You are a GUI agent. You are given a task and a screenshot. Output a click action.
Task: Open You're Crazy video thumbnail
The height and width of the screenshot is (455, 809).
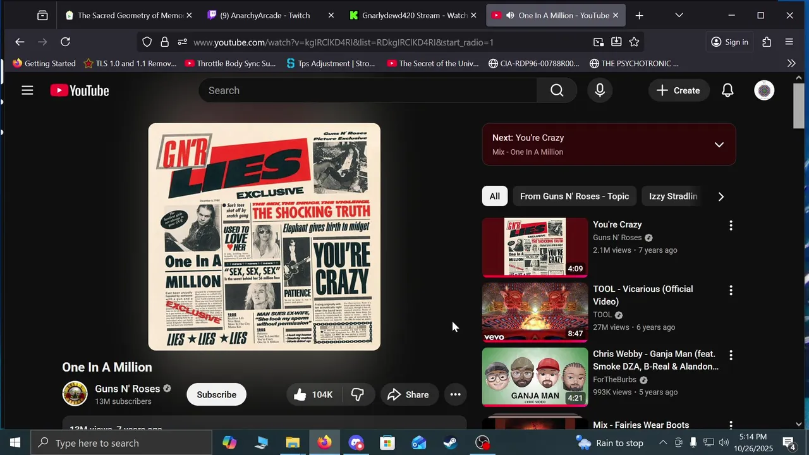coord(535,247)
